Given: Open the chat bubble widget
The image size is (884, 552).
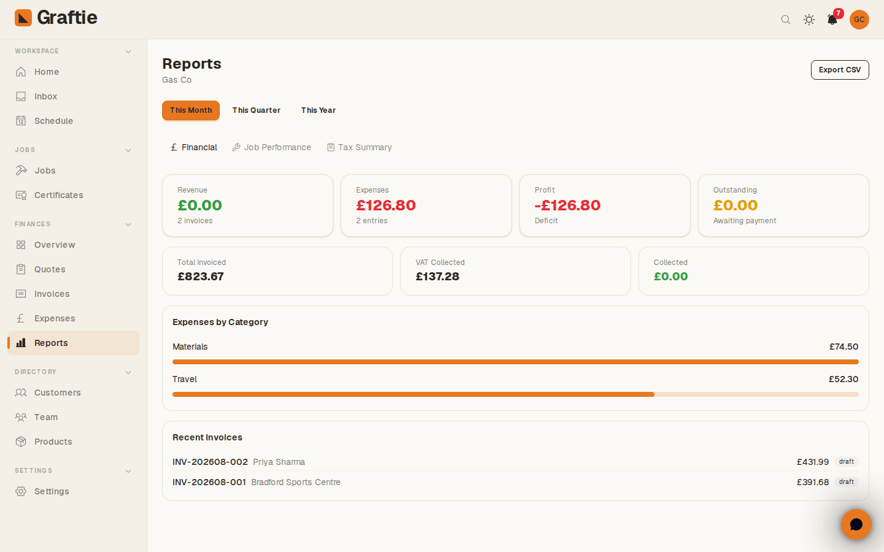Looking at the screenshot, I should click(856, 524).
